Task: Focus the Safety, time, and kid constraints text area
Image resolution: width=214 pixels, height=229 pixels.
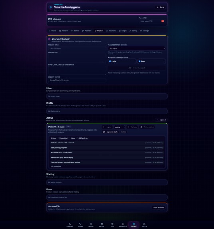Action: click(77, 70)
